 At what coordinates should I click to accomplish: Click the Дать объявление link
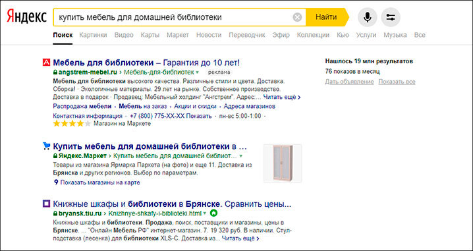click(349, 82)
